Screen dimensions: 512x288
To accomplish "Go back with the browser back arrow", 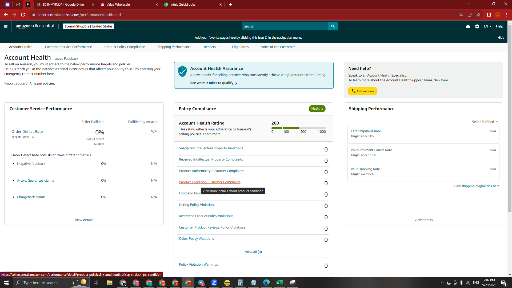I will tap(6, 15).
